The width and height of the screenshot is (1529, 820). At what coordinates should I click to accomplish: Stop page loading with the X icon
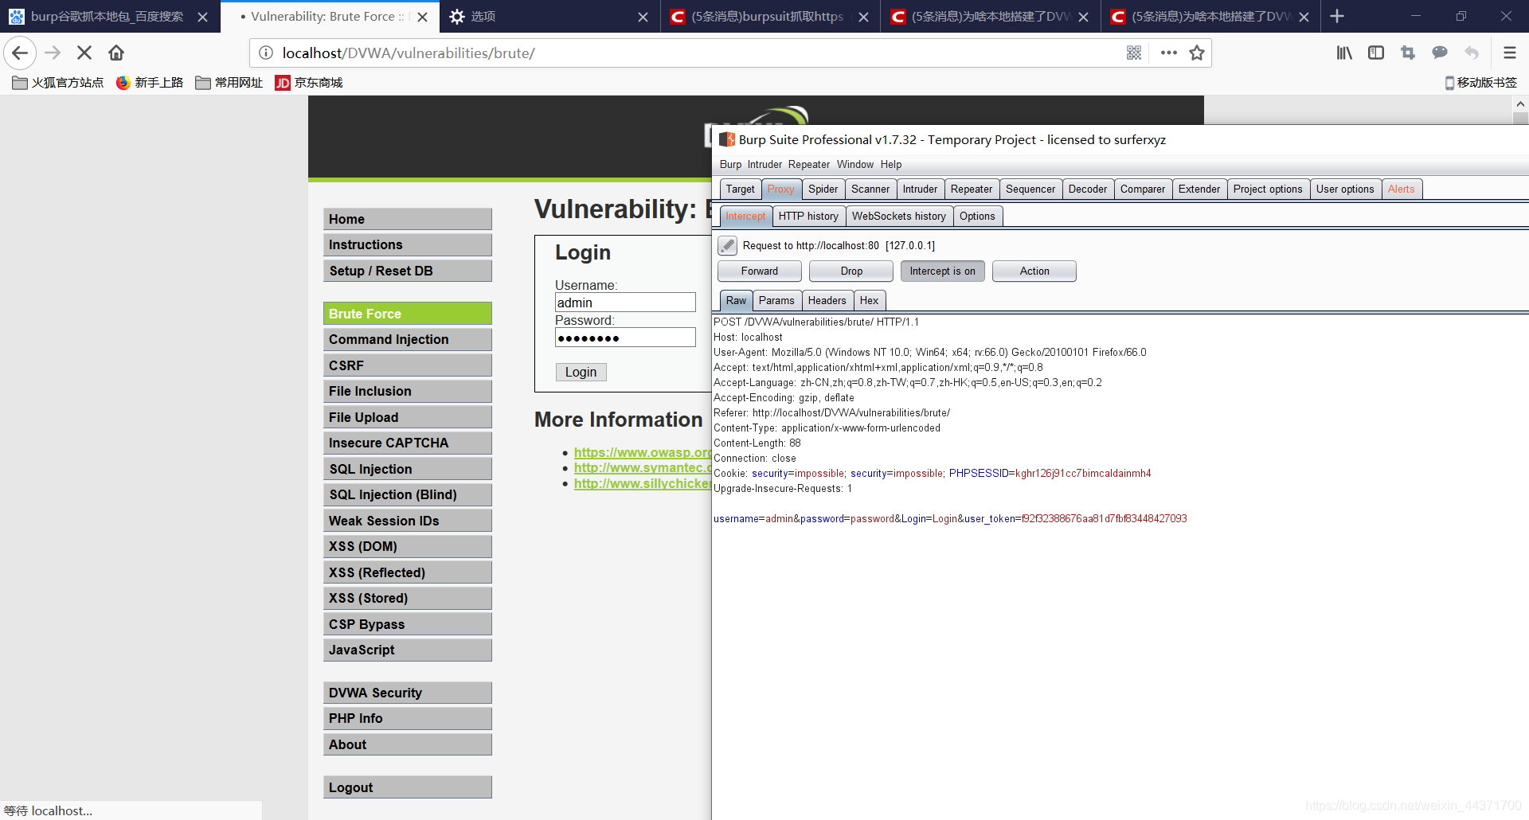(x=84, y=53)
